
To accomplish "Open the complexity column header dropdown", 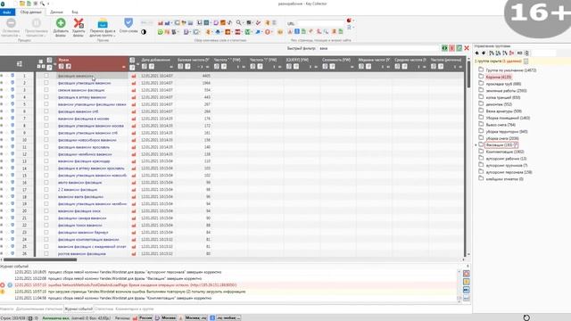I will click(x=352, y=67).
